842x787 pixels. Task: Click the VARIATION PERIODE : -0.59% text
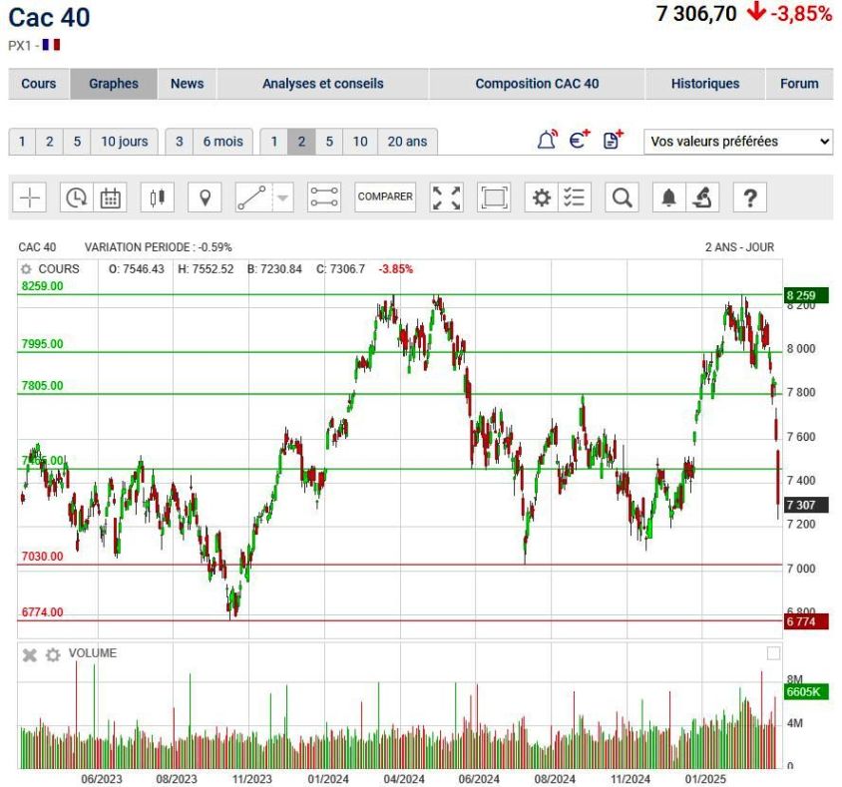pos(158,247)
